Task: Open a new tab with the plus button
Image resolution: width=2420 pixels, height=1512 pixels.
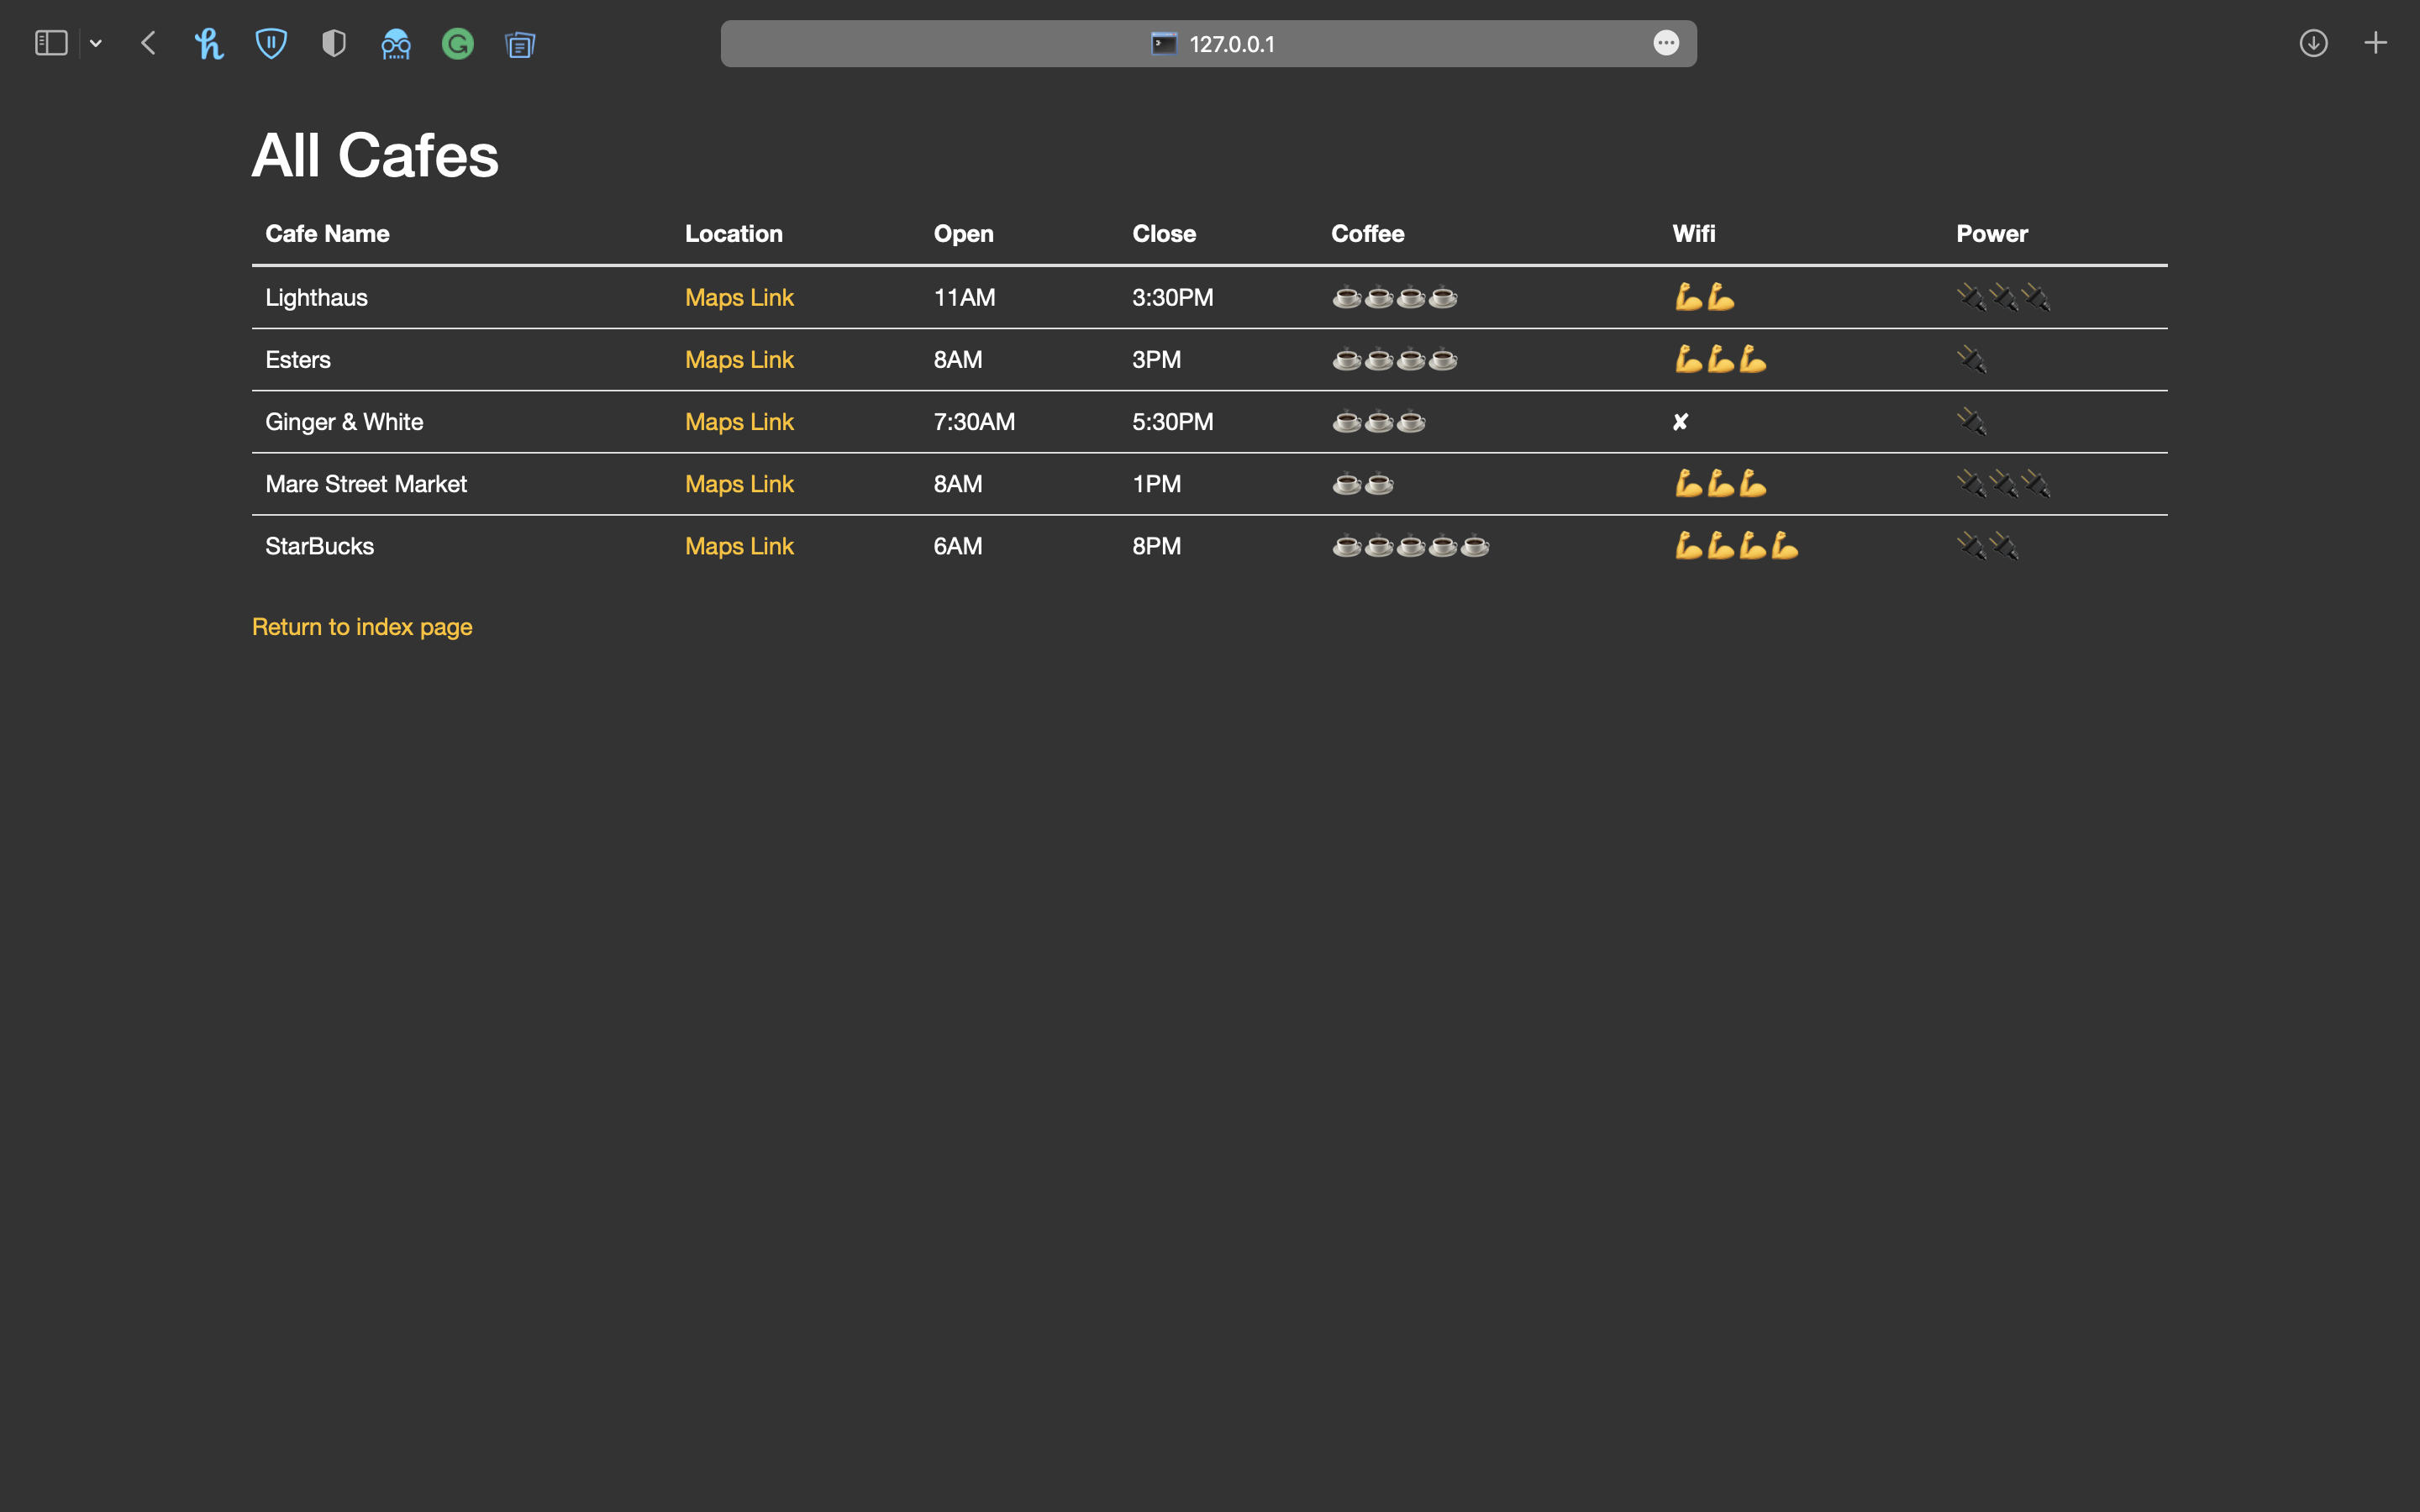Action: click(2375, 43)
